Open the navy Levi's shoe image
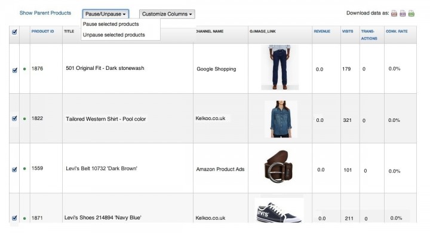The height and width of the screenshot is (233, 430). (x=279, y=210)
